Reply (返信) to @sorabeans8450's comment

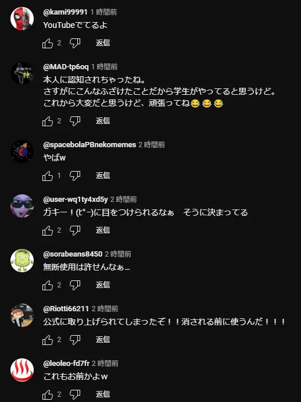tap(103, 285)
